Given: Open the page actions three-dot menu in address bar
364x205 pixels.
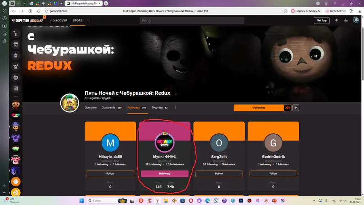Looking at the screenshot, I should (x=280, y=11).
